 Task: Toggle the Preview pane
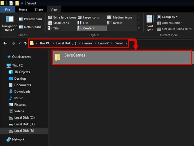point(31,19)
